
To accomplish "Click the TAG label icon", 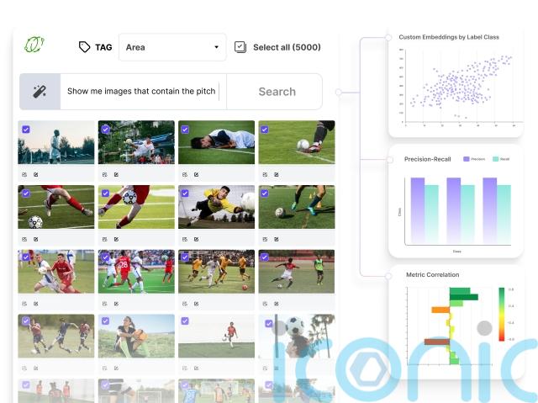I will coord(84,47).
